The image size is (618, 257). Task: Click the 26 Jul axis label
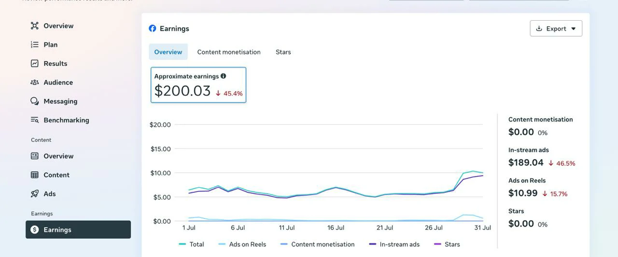(x=434, y=228)
